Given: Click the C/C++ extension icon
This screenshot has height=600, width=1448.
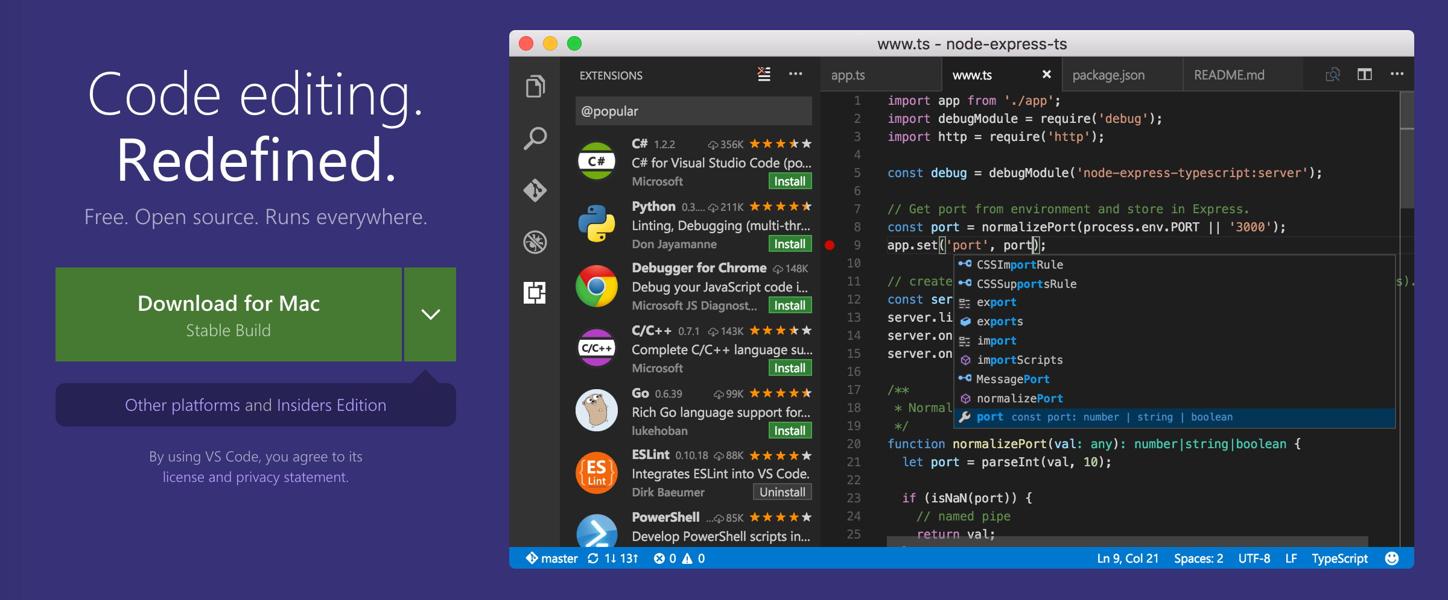Looking at the screenshot, I should [597, 348].
